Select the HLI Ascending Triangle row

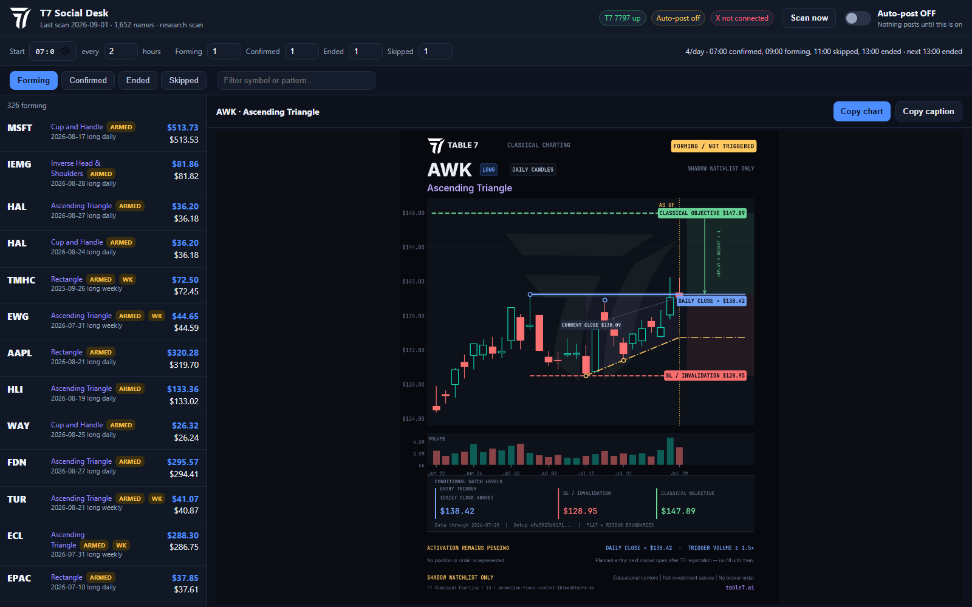[103, 395]
